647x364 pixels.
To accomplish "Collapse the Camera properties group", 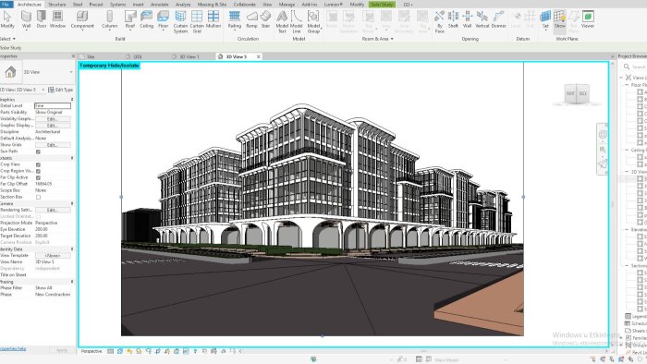I will (x=72, y=203).
